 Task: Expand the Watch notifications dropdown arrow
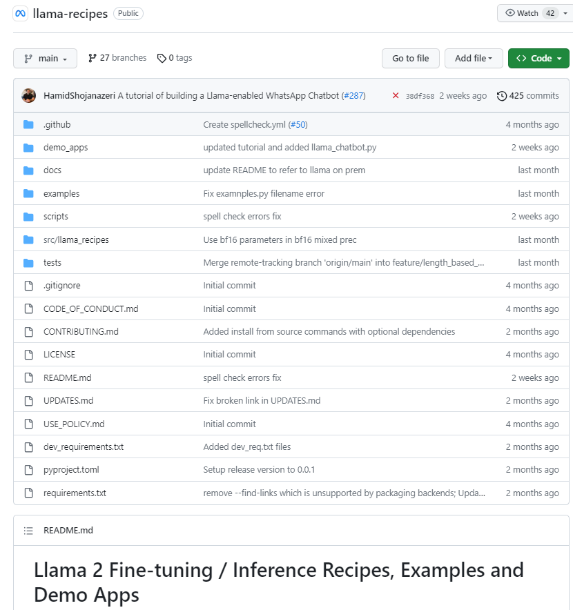tap(565, 13)
